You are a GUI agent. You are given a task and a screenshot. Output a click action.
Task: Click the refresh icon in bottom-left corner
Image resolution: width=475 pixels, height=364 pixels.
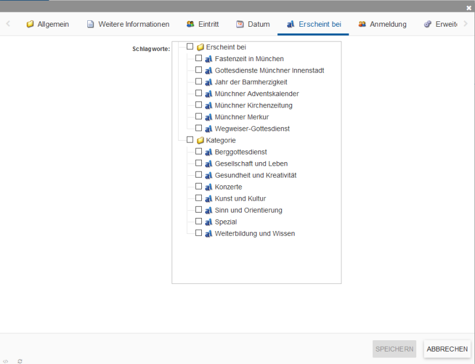coord(20,361)
